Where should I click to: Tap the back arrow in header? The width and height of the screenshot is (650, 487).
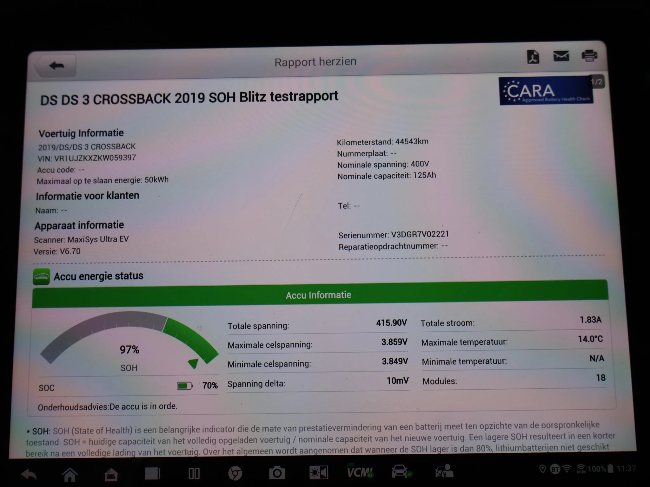coord(56,66)
